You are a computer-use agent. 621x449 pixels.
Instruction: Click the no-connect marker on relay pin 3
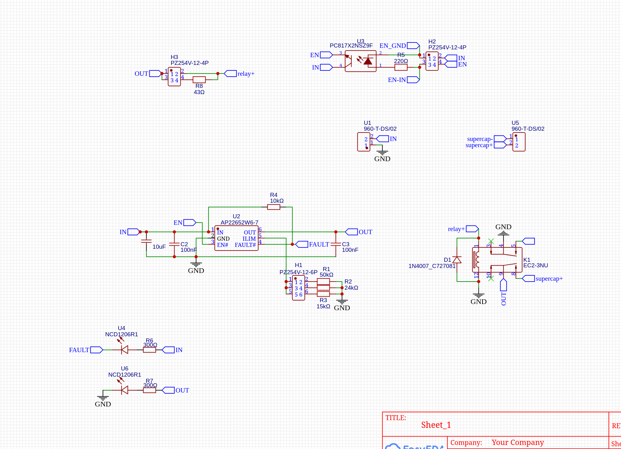coord(491,241)
